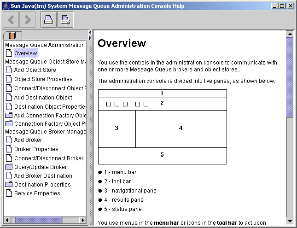
Task: Close the Help window
Action: [x=290, y=6]
